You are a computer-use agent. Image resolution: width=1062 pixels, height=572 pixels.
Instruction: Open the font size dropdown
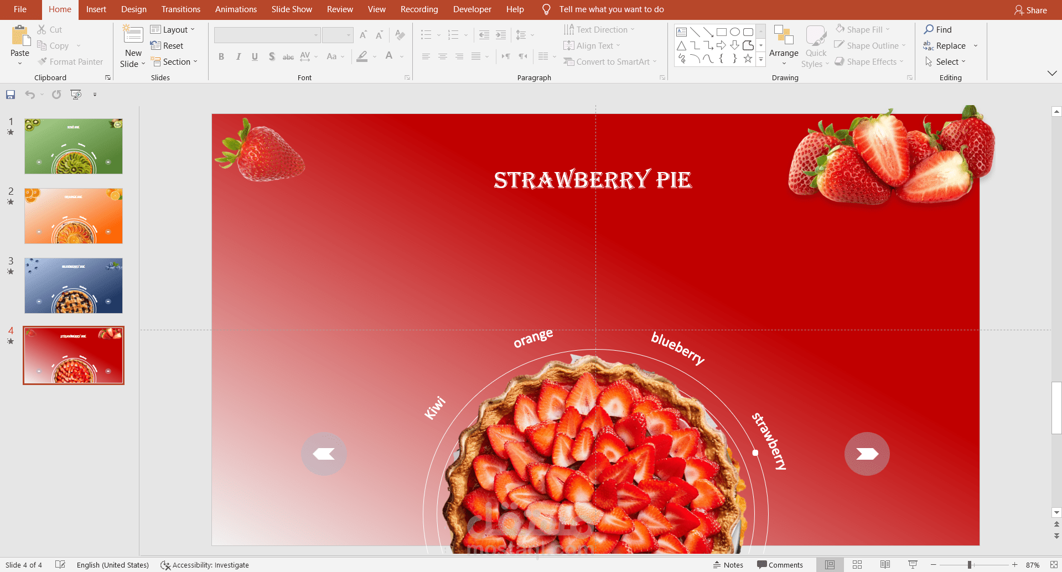pyautogui.click(x=348, y=35)
